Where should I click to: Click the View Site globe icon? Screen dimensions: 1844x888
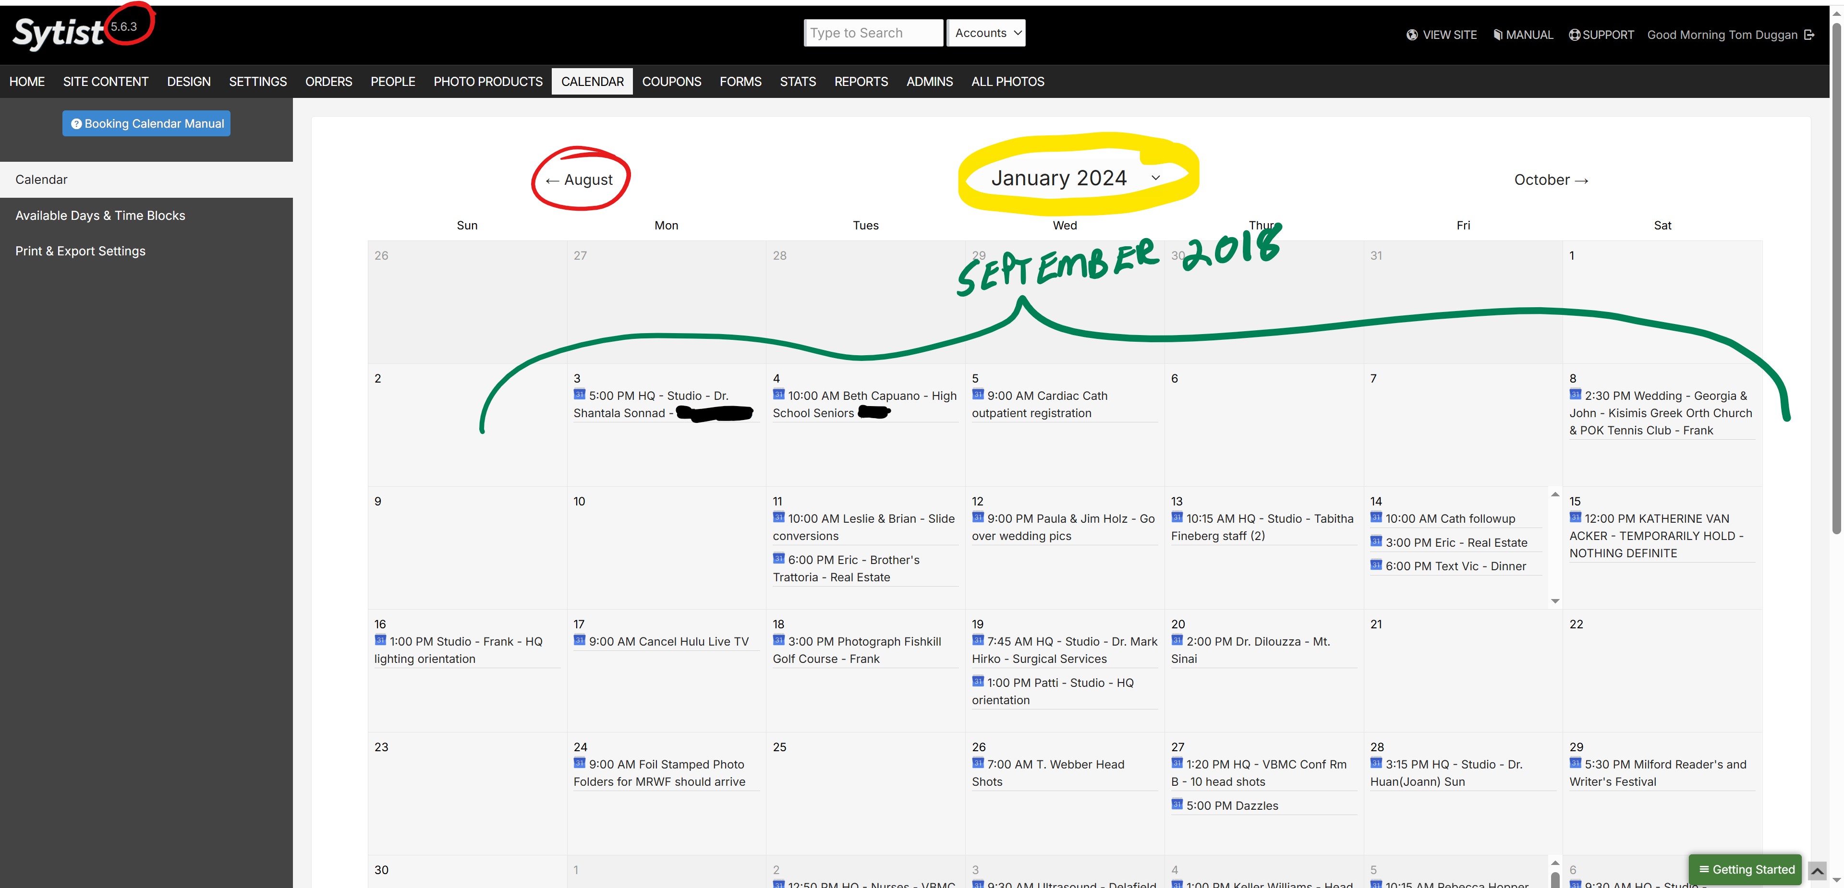coord(1412,35)
